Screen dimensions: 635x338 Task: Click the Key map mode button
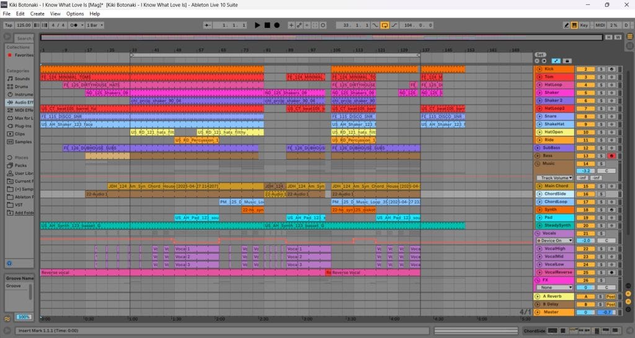coord(584,25)
